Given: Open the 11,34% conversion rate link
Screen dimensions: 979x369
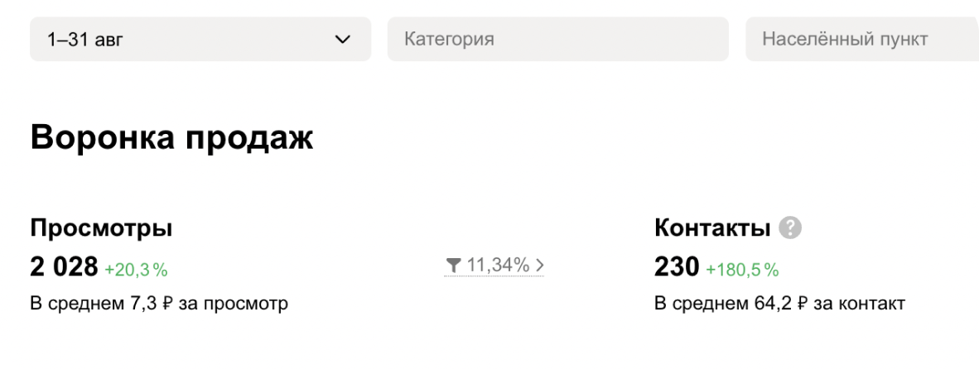Looking at the screenshot, I should coord(498,266).
